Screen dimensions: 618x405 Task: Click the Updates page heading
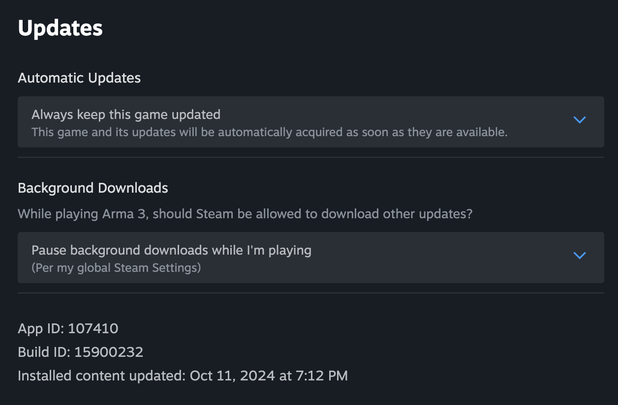[x=60, y=28]
